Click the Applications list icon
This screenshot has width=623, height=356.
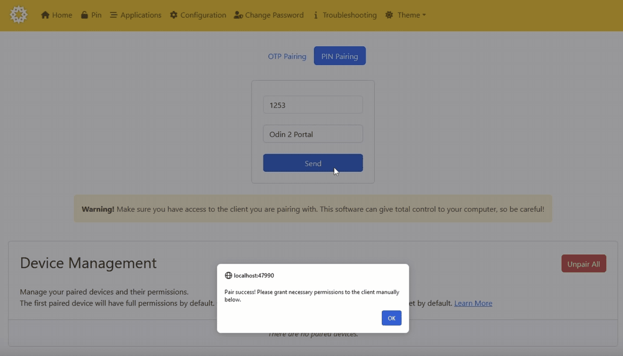tap(114, 15)
